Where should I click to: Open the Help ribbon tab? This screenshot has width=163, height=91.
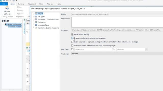click(x=59, y=4)
